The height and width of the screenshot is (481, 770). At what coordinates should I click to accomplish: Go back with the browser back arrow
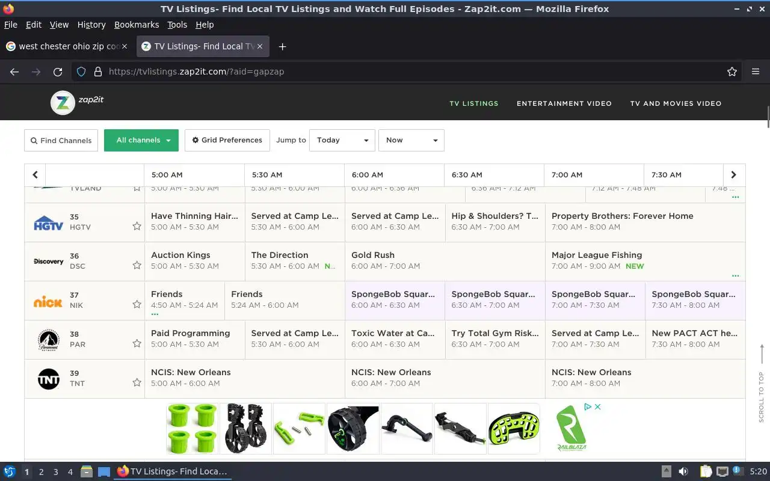pos(14,72)
